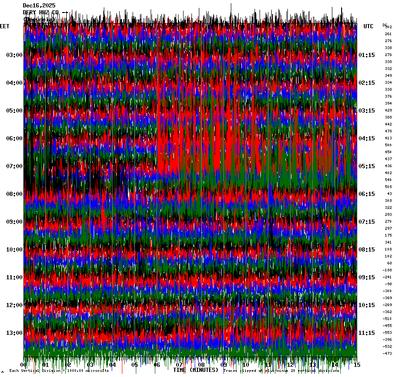This screenshot has width=394, height=377.
Task: Pick the 06:00 local time row label
Action: (x=14, y=138)
